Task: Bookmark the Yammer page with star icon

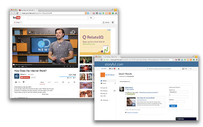Action: [173, 60]
